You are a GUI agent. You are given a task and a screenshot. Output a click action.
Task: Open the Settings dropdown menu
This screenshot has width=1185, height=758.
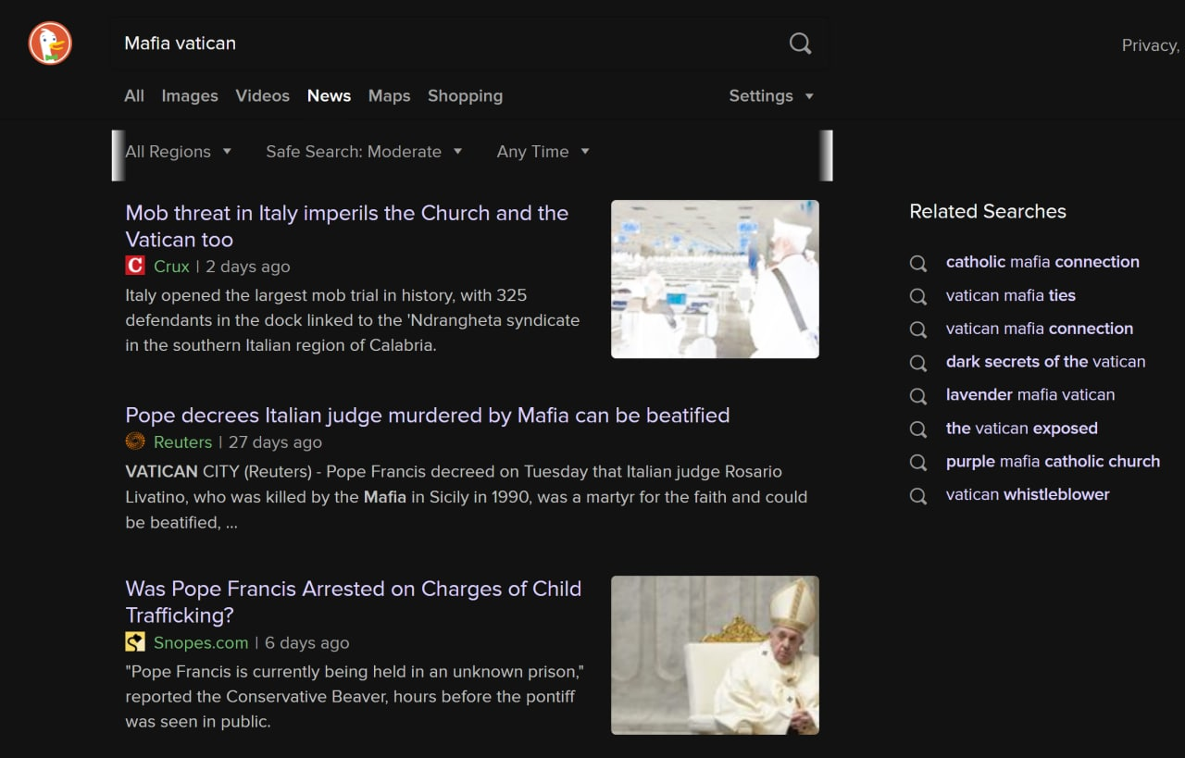coord(771,96)
